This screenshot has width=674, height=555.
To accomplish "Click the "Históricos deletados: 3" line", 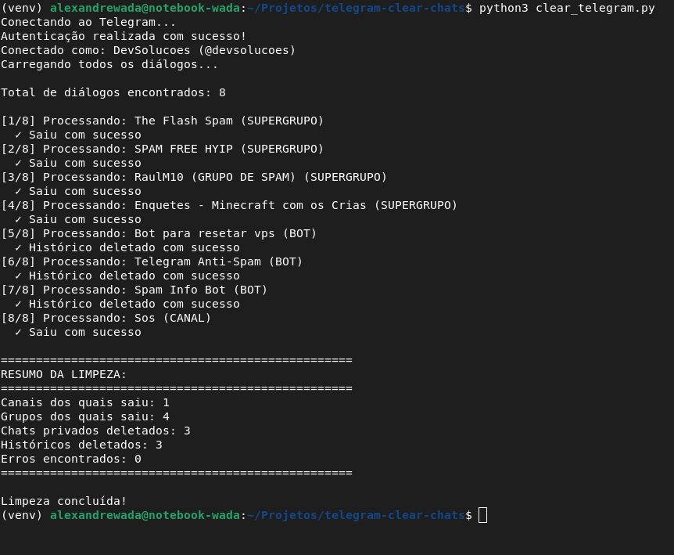I will [x=81, y=445].
